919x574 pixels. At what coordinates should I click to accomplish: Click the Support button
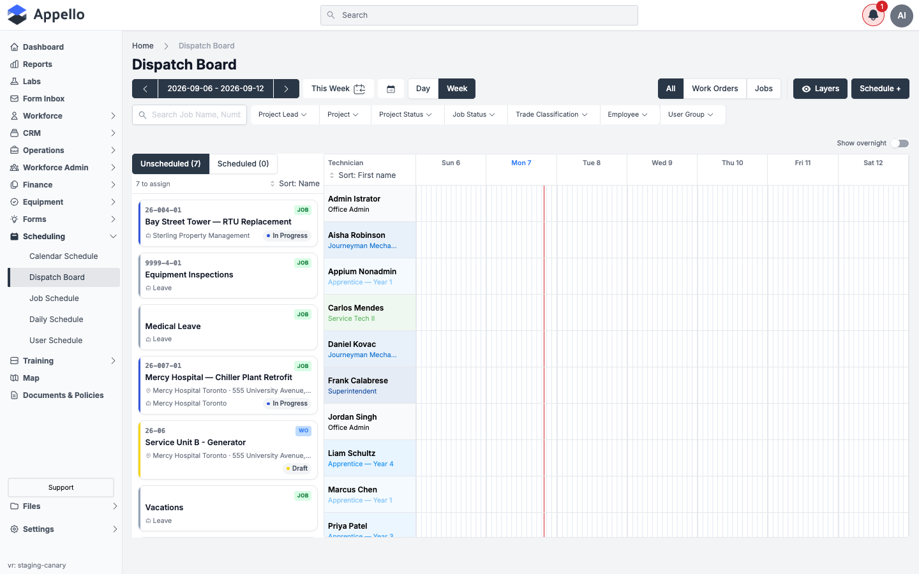pyautogui.click(x=61, y=487)
